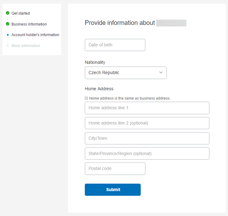This screenshot has width=228, height=216.
Task: Select the More information step label
Action: tap(25, 46)
